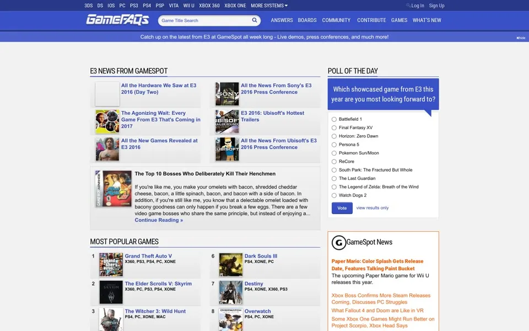The width and height of the screenshot is (529, 331).
Task: Open Some Xbox One Games Project Scorpio link
Action: [383, 322]
